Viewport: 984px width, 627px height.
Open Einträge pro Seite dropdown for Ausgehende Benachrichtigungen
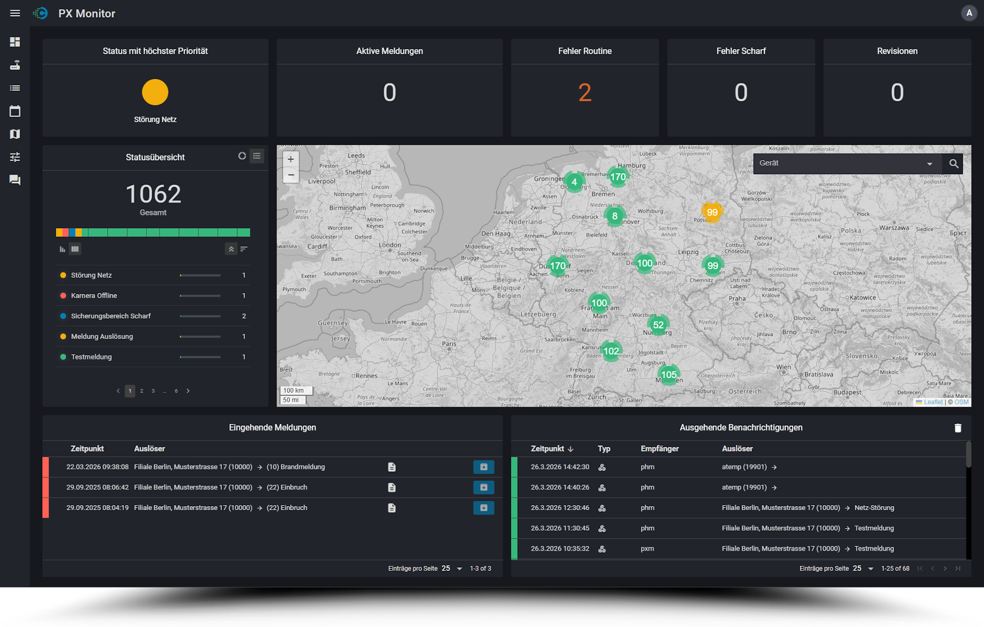(864, 568)
